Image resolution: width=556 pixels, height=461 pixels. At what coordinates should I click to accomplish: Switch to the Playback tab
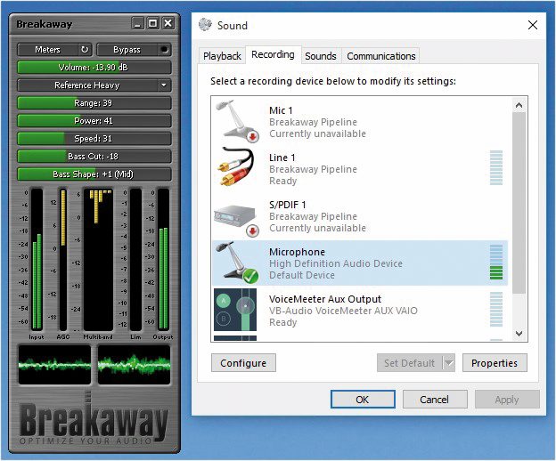coord(222,56)
